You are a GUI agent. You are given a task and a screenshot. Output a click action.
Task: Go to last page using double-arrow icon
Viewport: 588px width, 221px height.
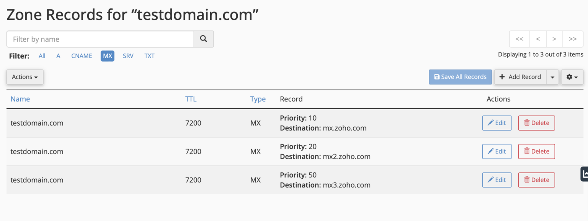click(573, 39)
